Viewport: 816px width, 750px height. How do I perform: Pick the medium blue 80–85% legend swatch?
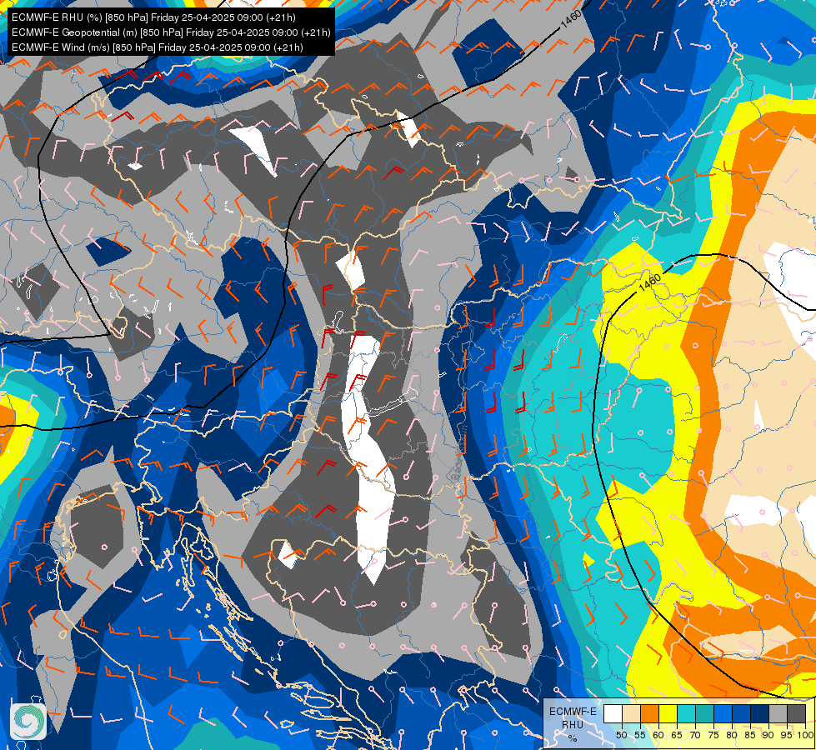(x=742, y=713)
